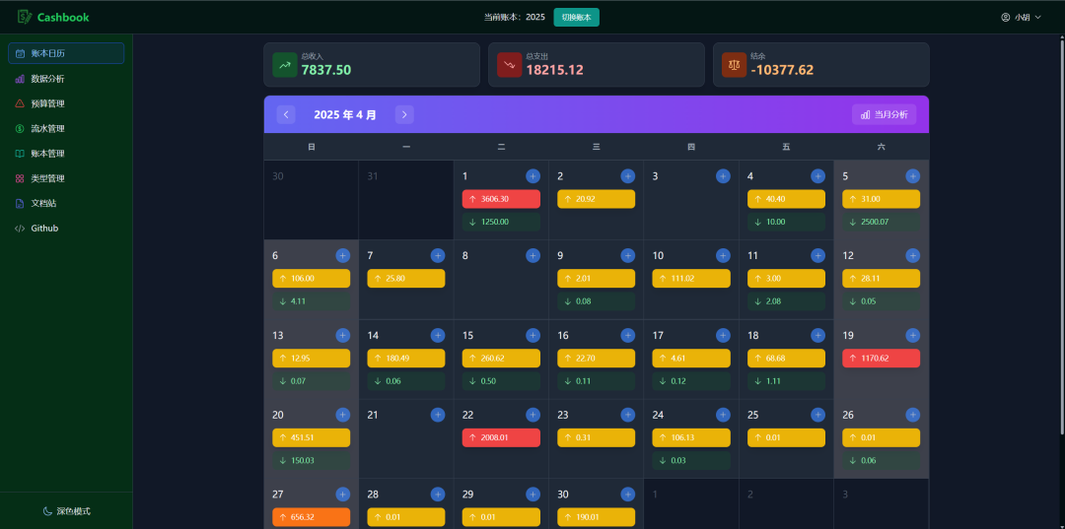
Task: Open the Github link in the sidebar
Action: pos(43,229)
